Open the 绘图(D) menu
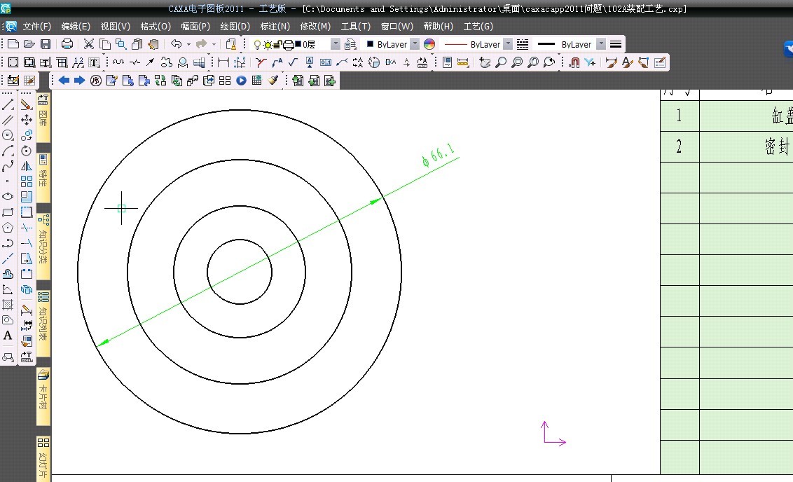793x482 pixels. click(x=235, y=27)
